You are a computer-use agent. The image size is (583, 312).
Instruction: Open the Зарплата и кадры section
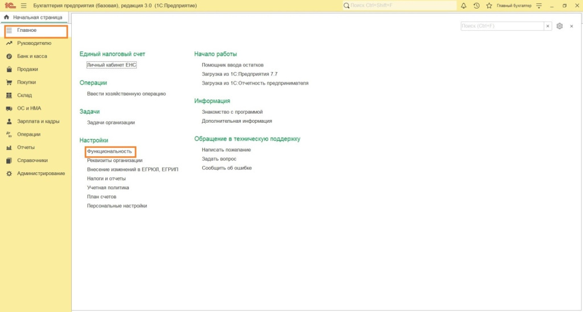point(38,122)
